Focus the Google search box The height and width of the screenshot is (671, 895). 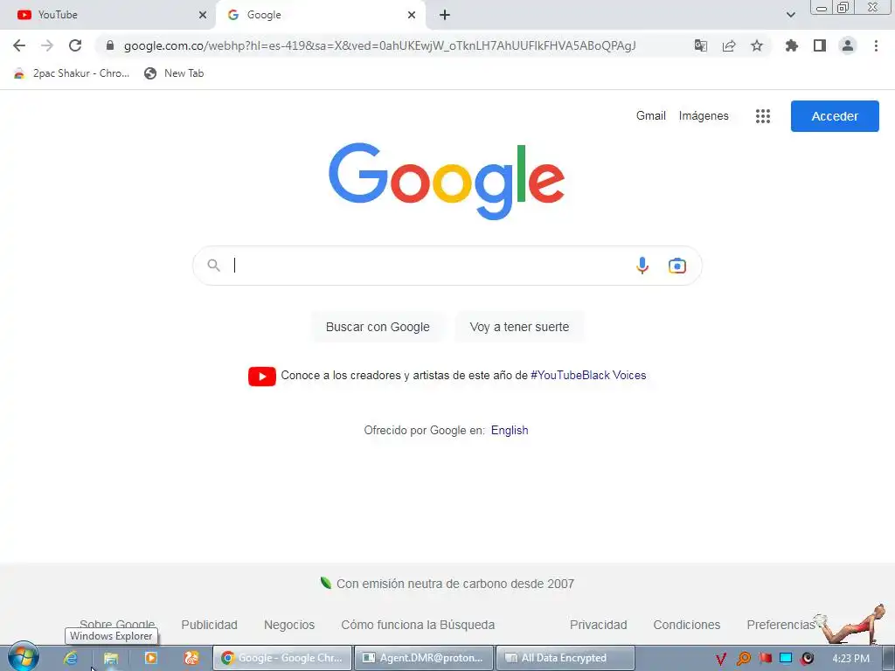tap(447, 266)
